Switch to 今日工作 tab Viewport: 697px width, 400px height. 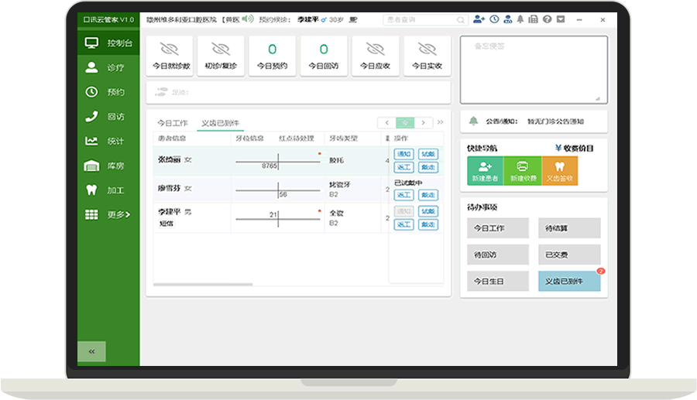click(172, 123)
